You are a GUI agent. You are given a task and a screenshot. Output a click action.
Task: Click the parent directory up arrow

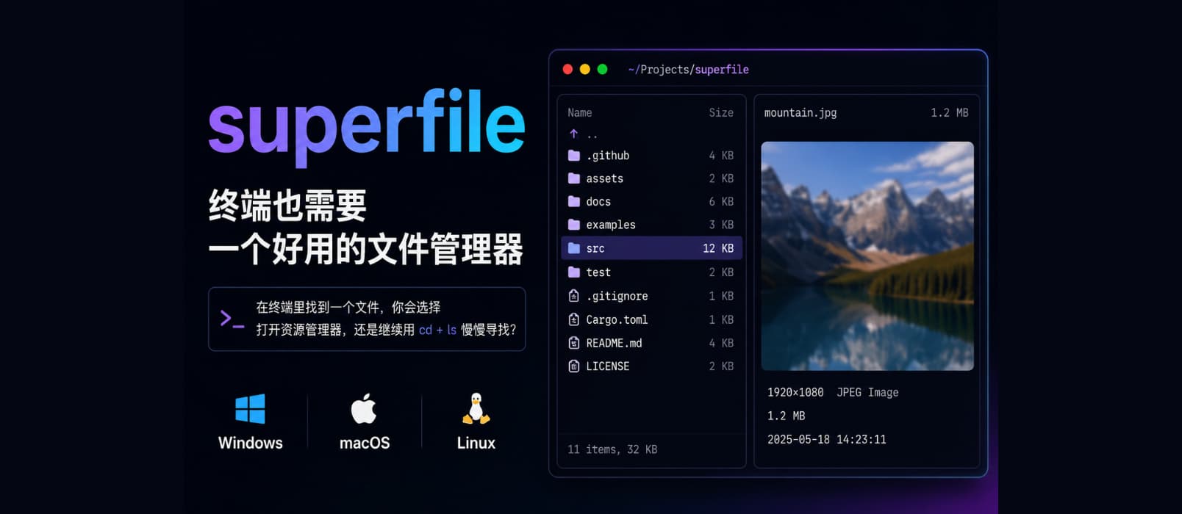(x=574, y=134)
